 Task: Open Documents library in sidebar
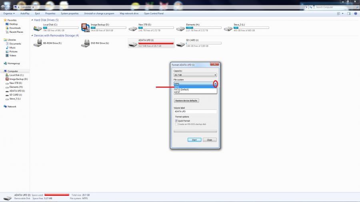pyautogui.click(x=15, y=44)
